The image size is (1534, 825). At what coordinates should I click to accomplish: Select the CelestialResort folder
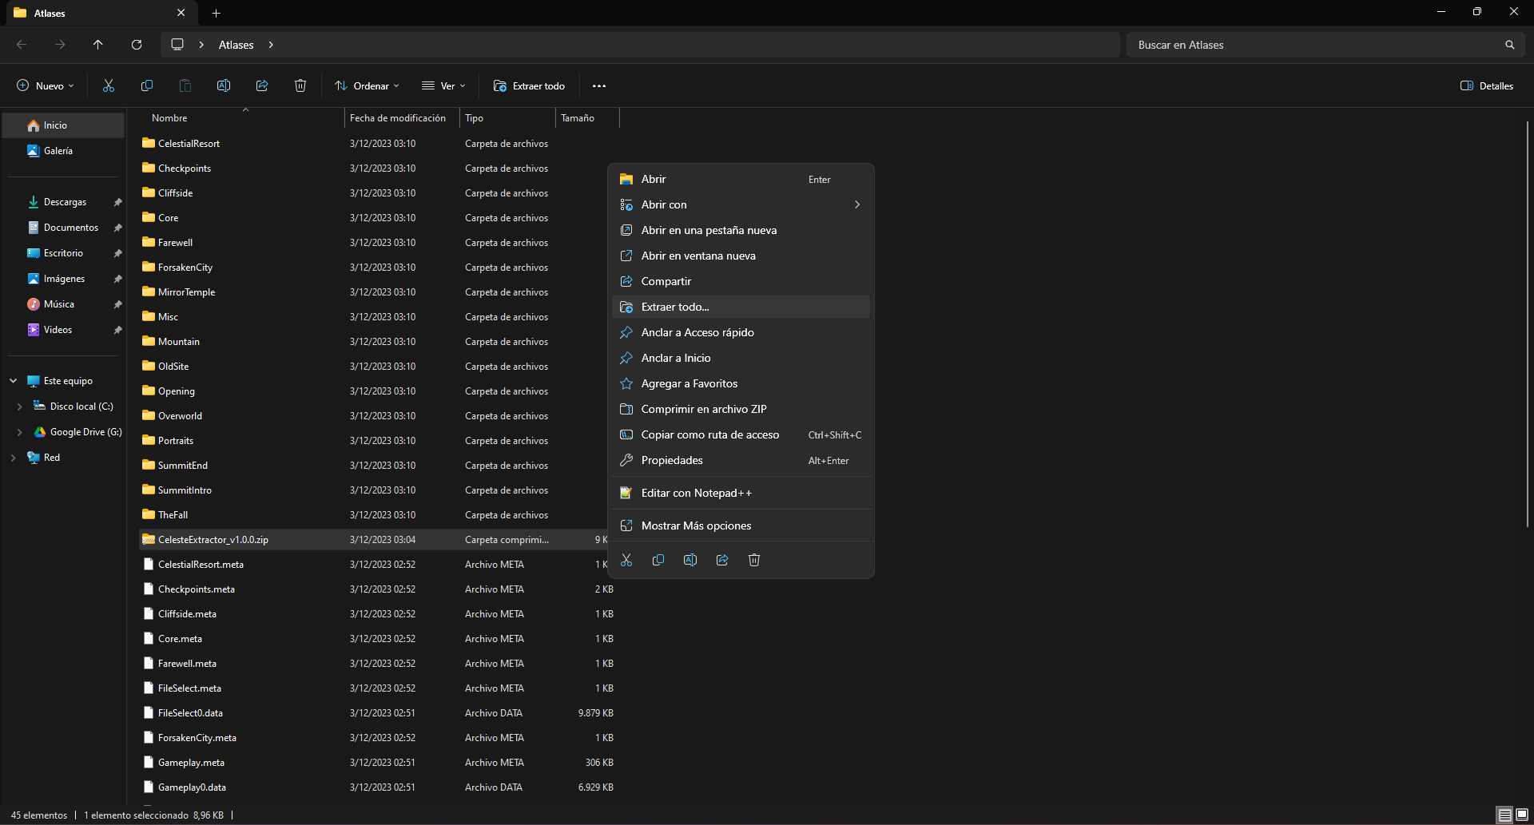pos(379,144)
